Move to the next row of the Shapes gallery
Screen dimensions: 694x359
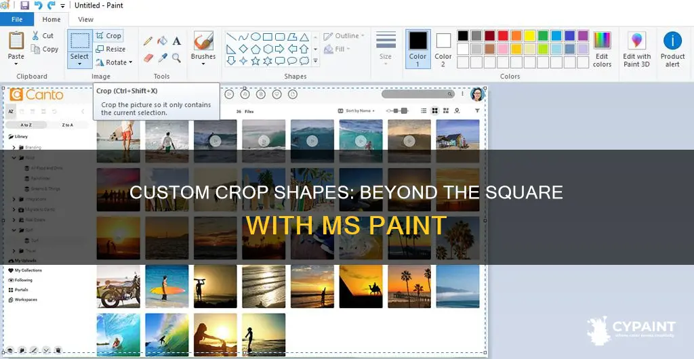(316, 49)
